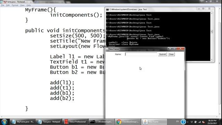
Task: Select the New Frame Java taskbar item
Action: pyautogui.click(x=154, y=122)
